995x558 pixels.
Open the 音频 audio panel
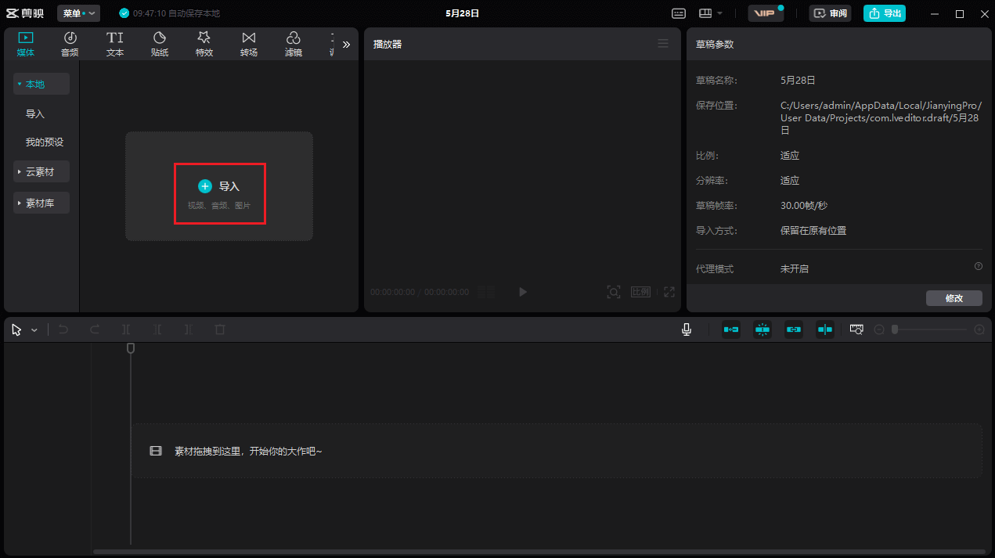point(70,43)
